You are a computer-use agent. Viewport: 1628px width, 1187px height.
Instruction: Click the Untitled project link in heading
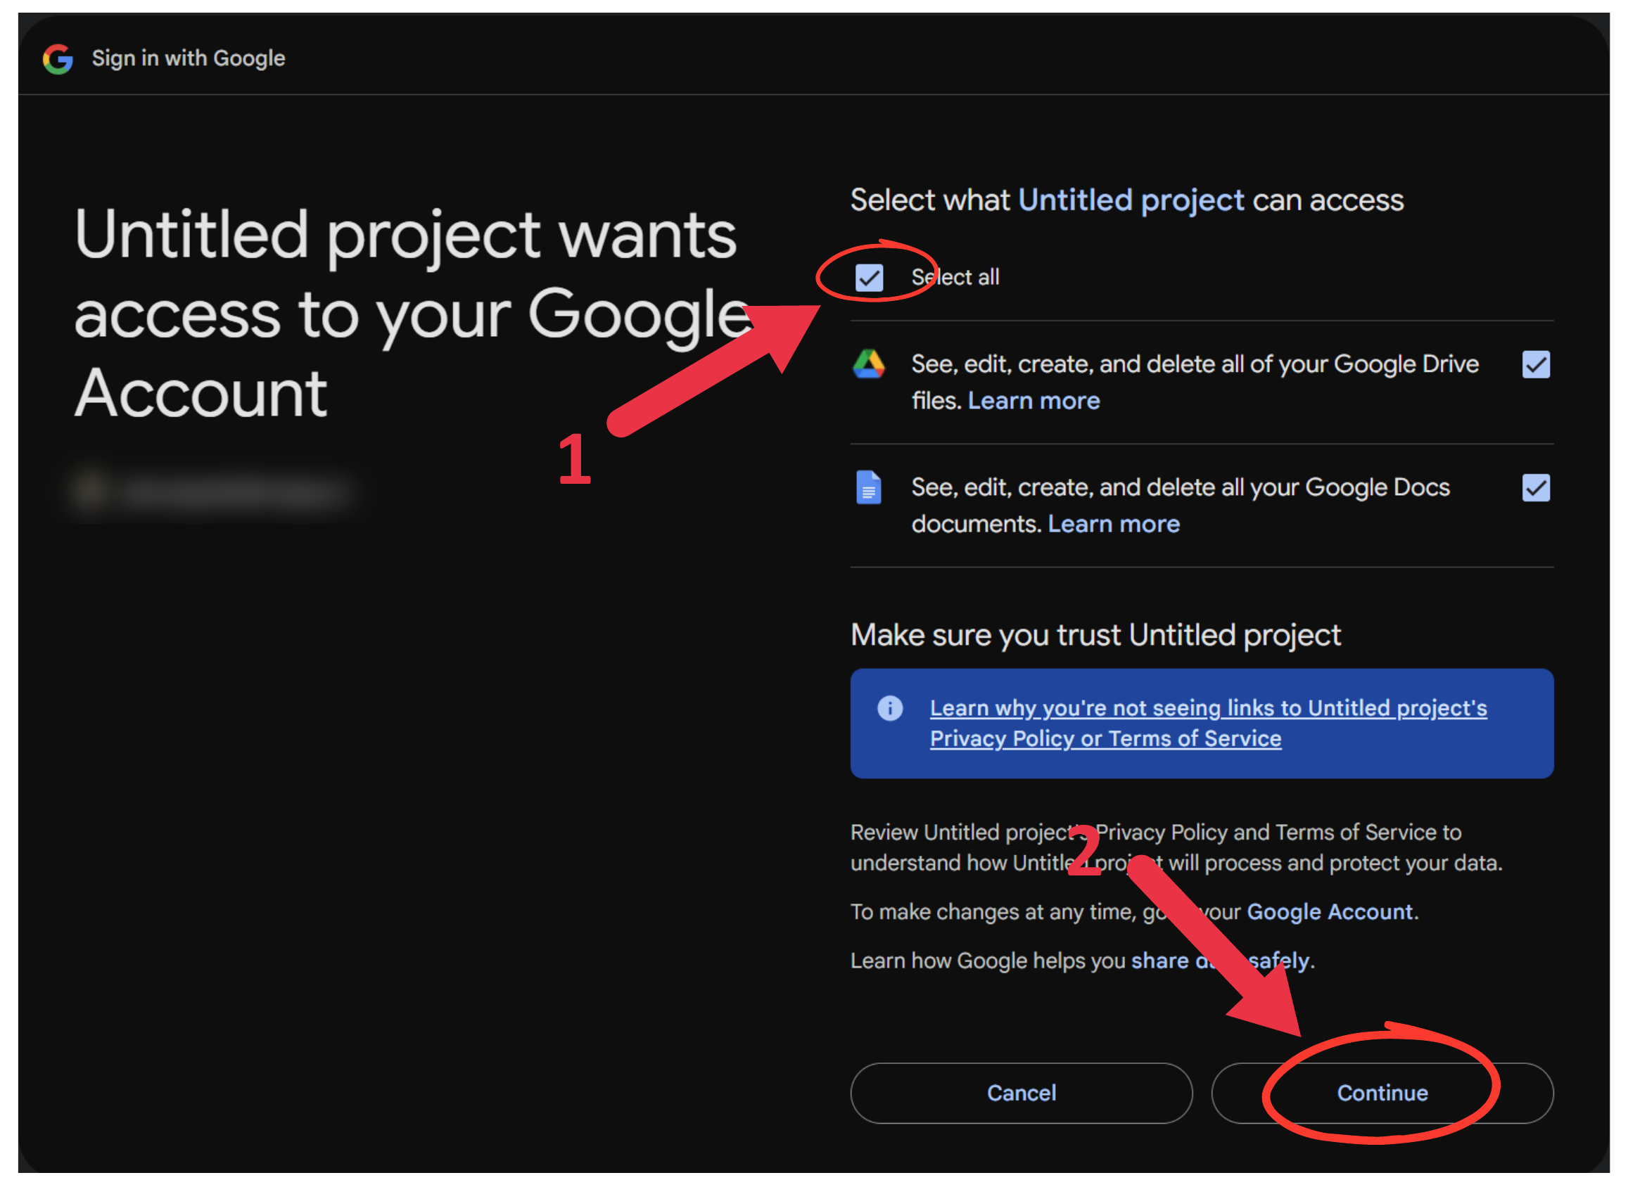click(1131, 200)
